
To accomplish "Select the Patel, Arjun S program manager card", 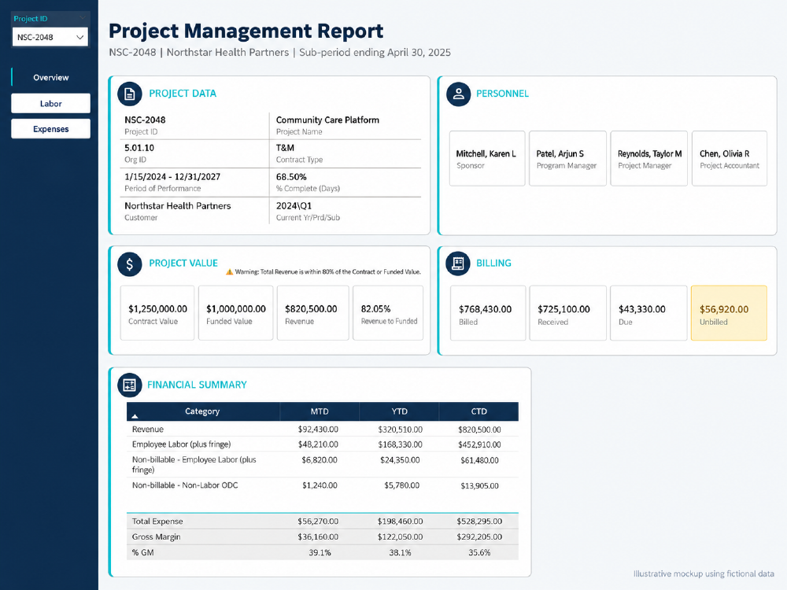I will (x=567, y=159).
